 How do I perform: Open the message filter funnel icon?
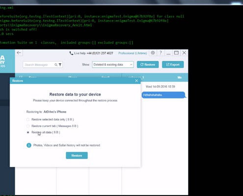point(60,65)
